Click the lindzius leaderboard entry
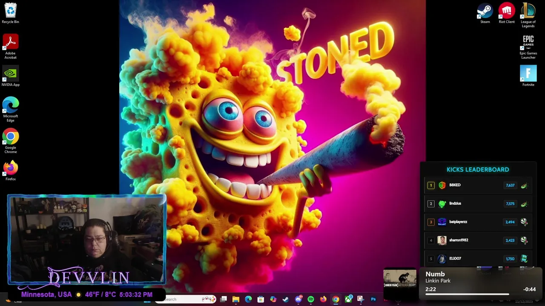Screen dimensions: 545x306 coord(478,204)
